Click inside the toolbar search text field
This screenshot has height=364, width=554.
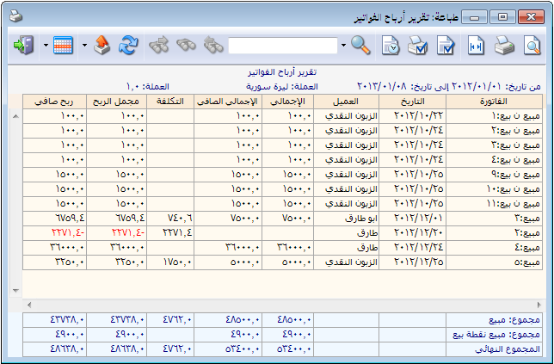click(x=283, y=46)
